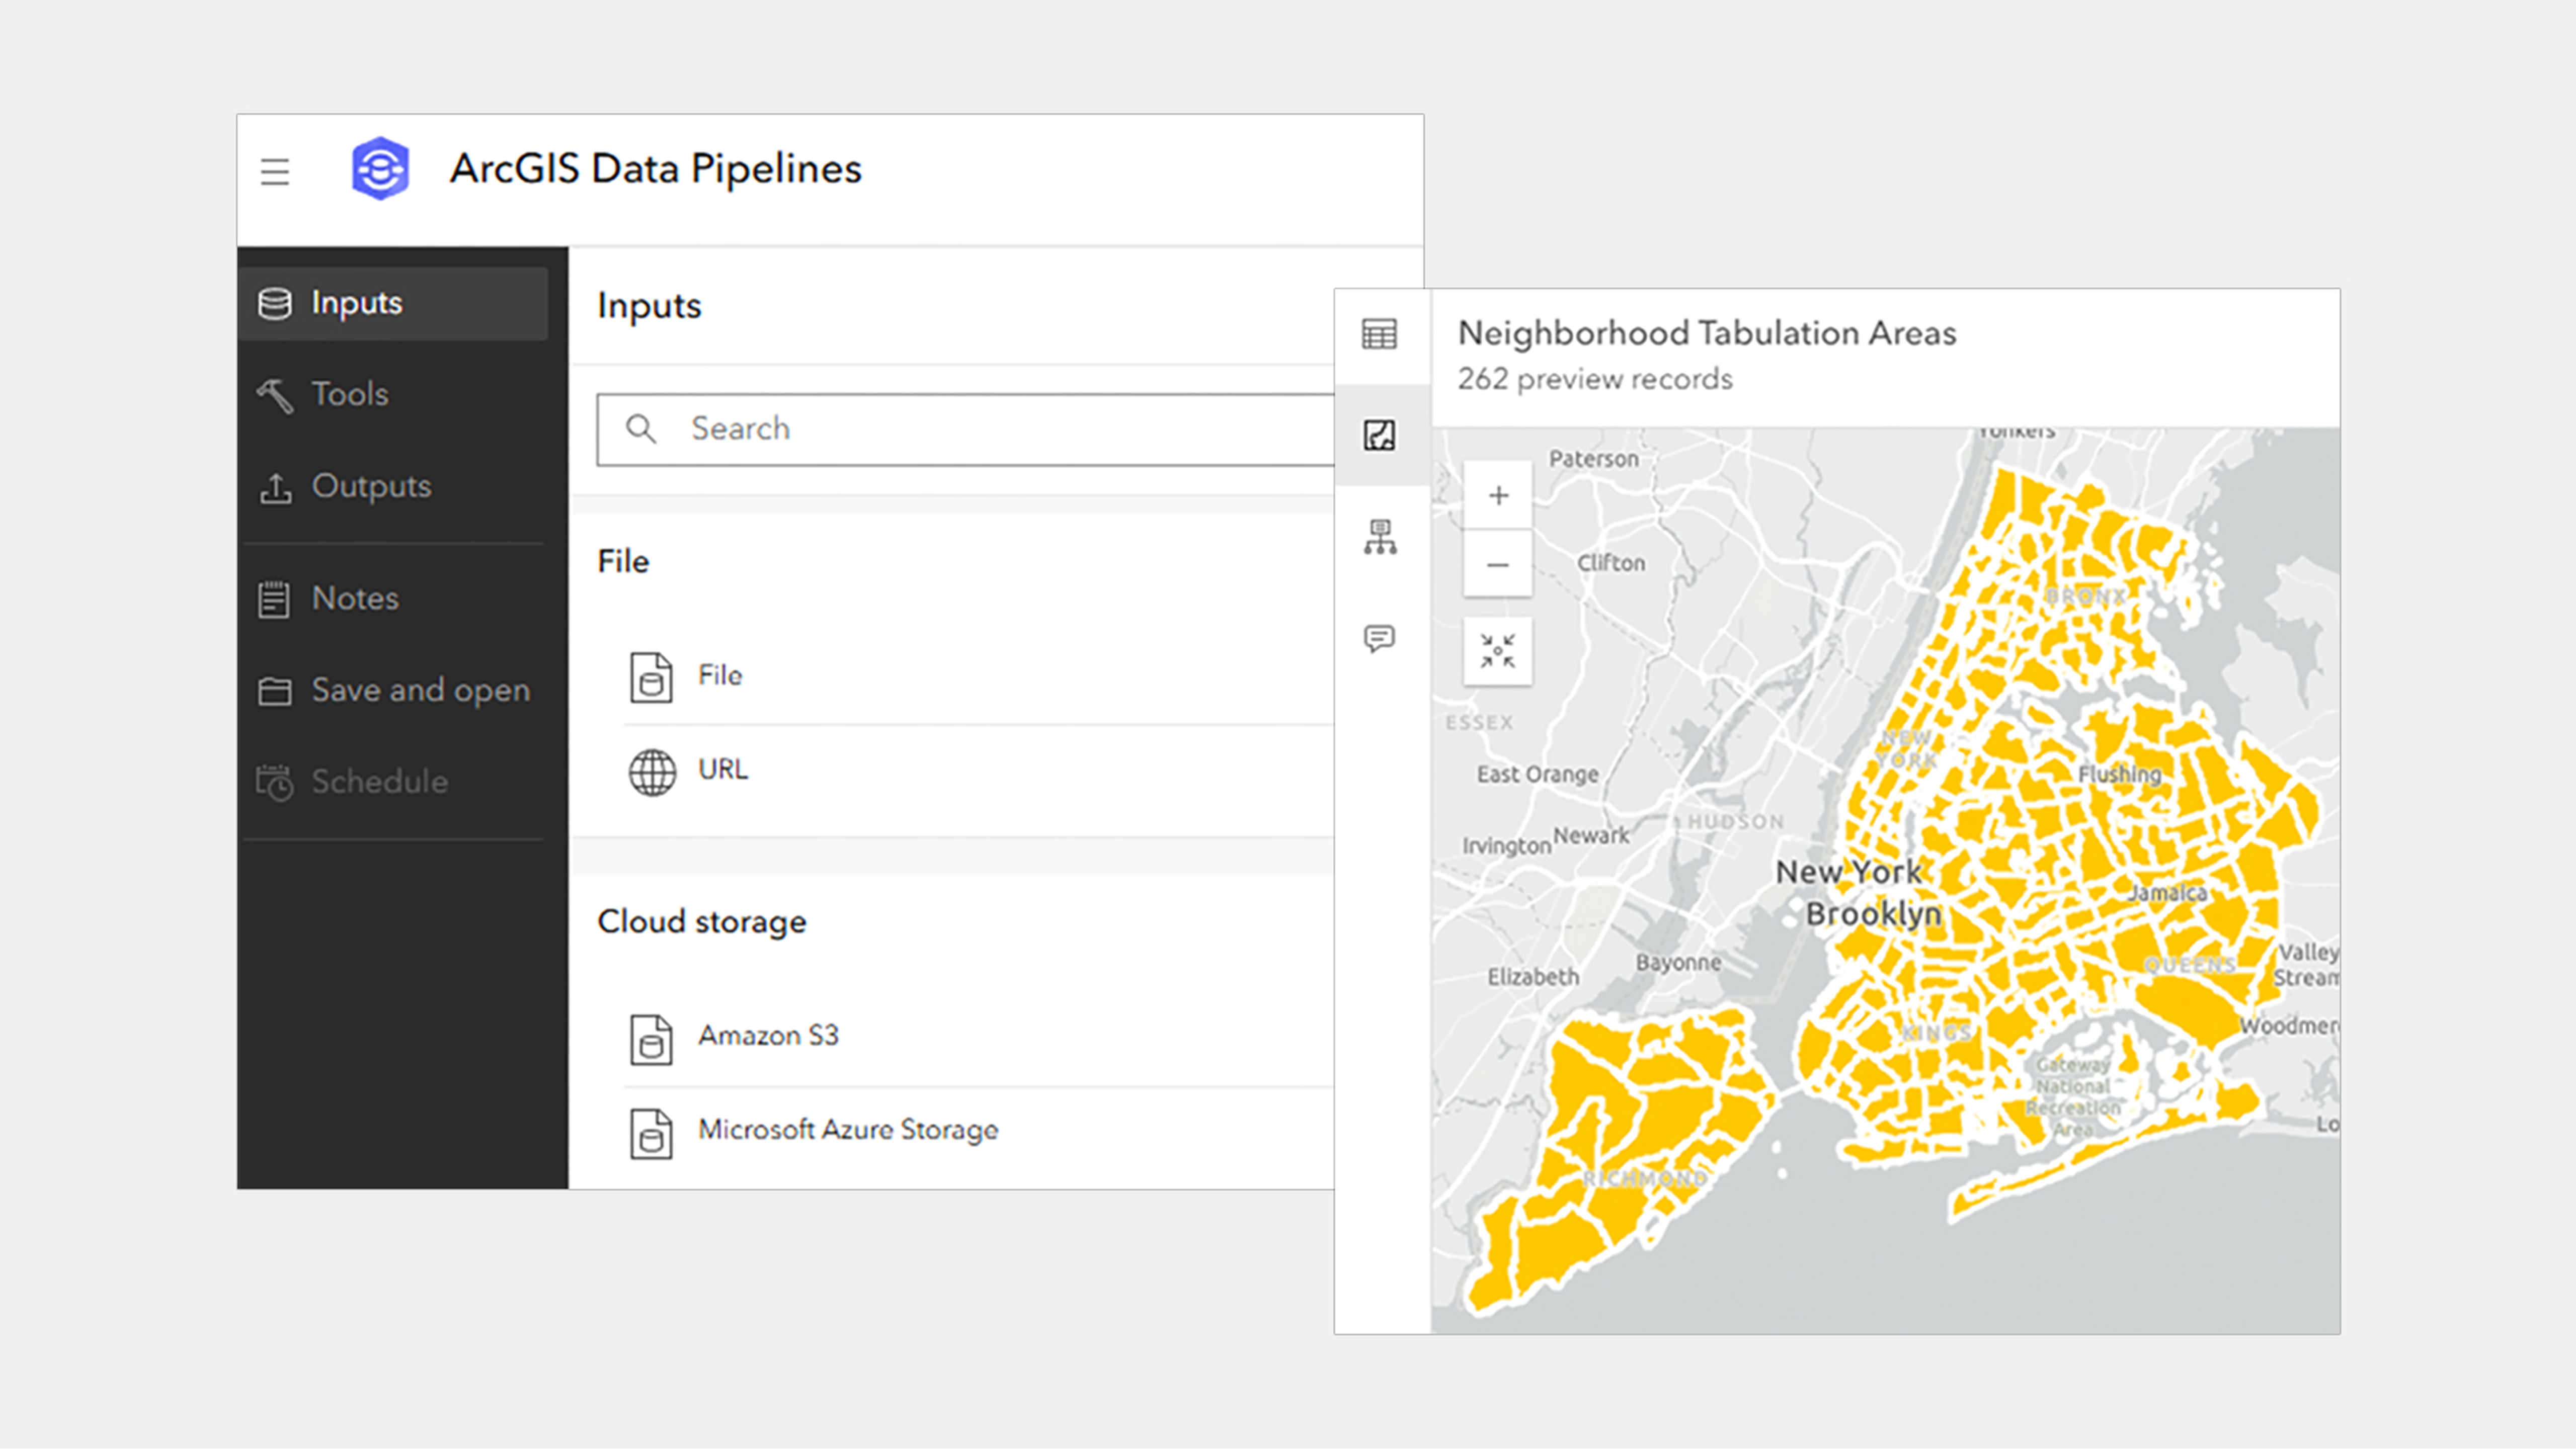The height and width of the screenshot is (1449, 2576).
Task: Click the 'Elizabeth' label on map
Action: (1533, 977)
